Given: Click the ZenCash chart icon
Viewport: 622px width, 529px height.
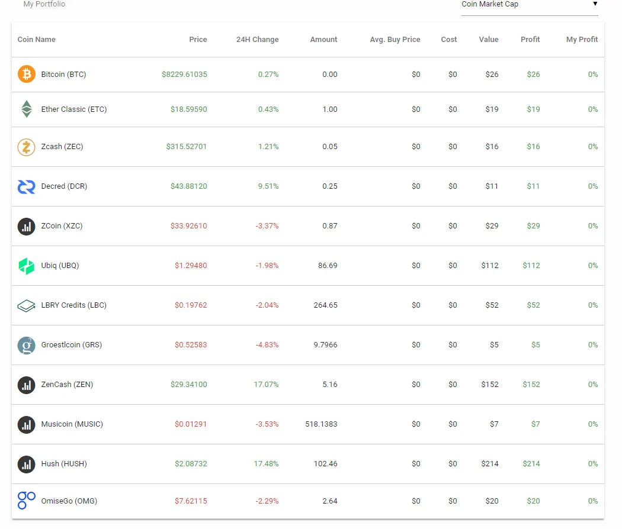Looking at the screenshot, I should click(x=26, y=385).
